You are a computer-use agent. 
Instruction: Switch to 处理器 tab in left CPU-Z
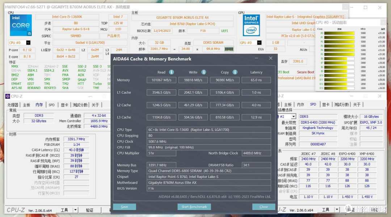pos(13,105)
